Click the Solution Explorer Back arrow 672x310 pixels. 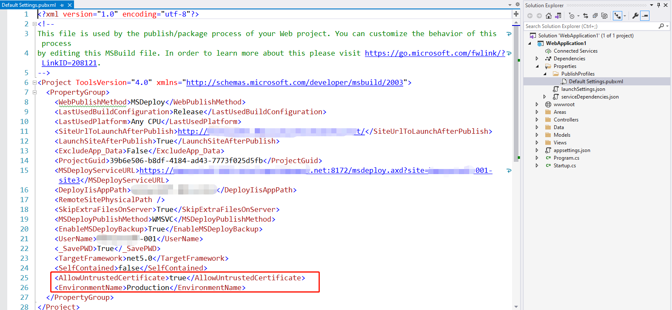click(x=530, y=16)
